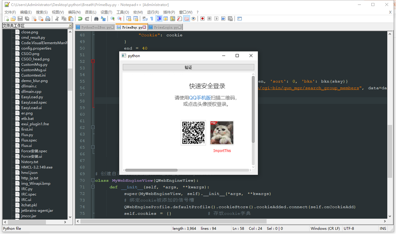Click the Print toolbar icon
Image resolution: width=396 pixels, height=234 pixels.
click(x=48, y=19)
